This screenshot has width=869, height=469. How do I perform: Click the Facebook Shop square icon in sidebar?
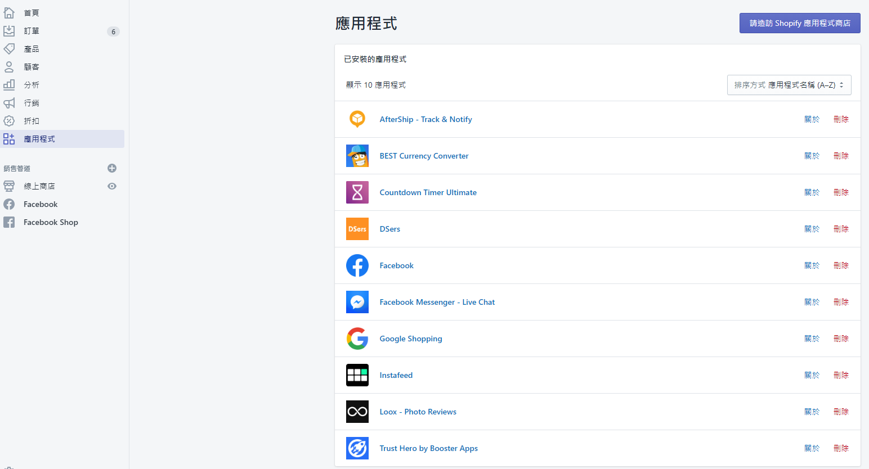tap(9, 222)
